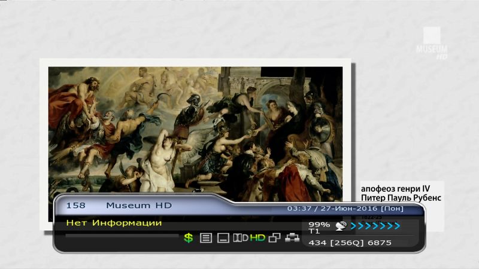Click the green dollar pay-channel icon
Screen dimensions: 479x269
(x=188, y=238)
